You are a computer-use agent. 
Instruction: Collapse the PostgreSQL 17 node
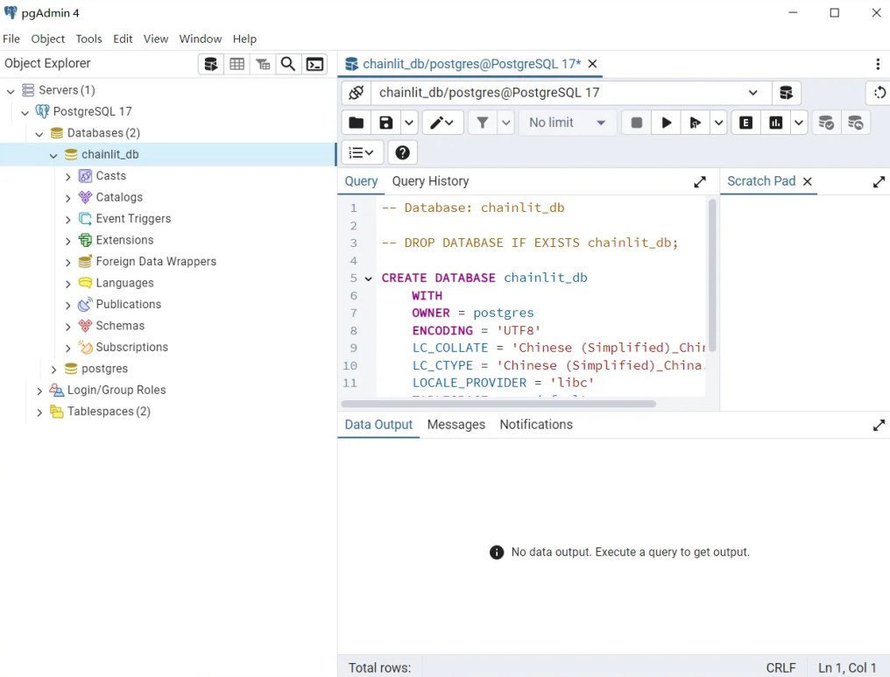coord(25,112)
